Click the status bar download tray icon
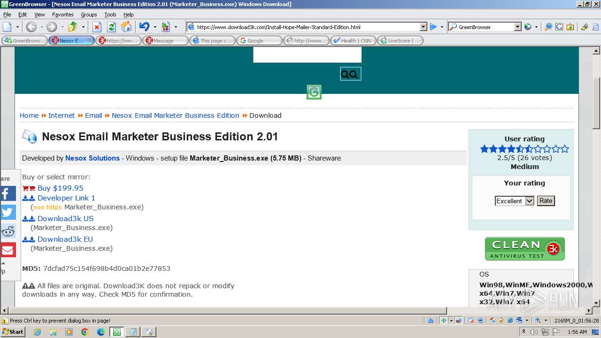 tap(431, 320)
